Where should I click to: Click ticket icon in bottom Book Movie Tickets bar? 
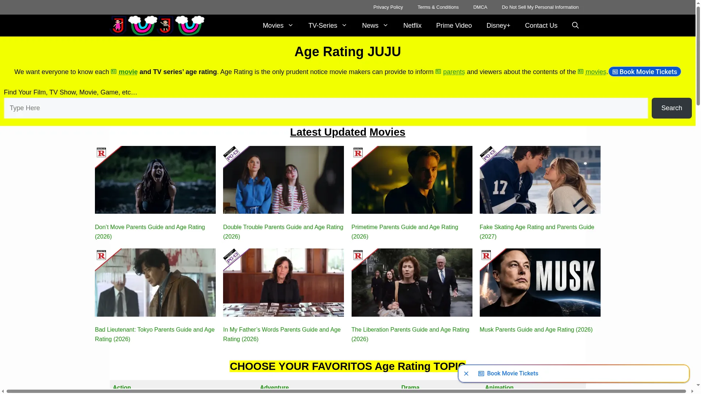pyautogui.click(x=481, y=374)
